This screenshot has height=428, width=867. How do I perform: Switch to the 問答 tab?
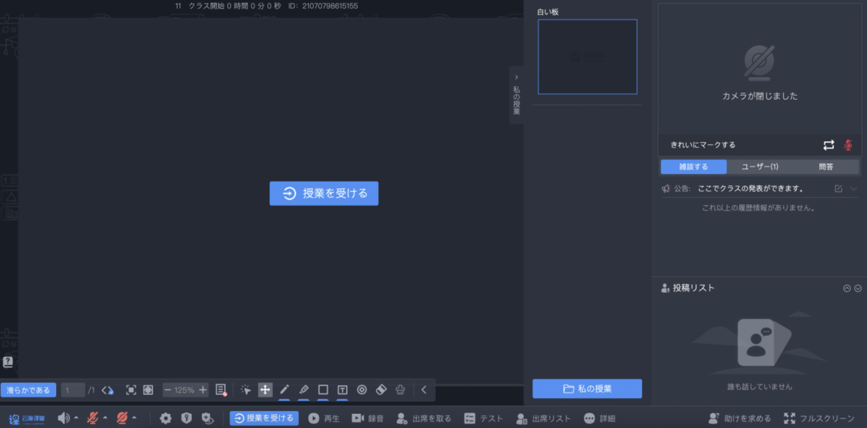tap(826, 167)
